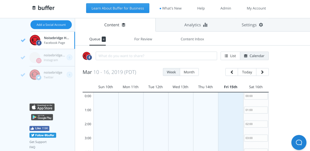Viewport: 310px width, 151px height.
Task: Click the Facebook Like 119K button
Action: [39, 128]
